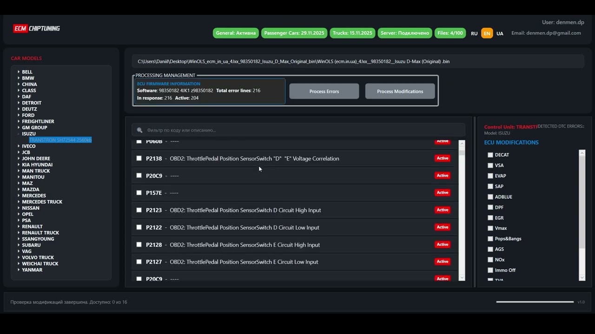The width and height of the screenshot is (595, 334).
Task: Expand the BMW tree node
Action: [x=19, y=78]
